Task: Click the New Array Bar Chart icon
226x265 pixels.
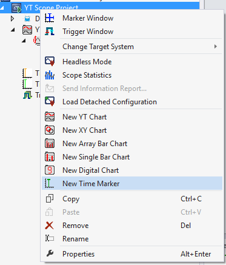Action: point(50,143)
